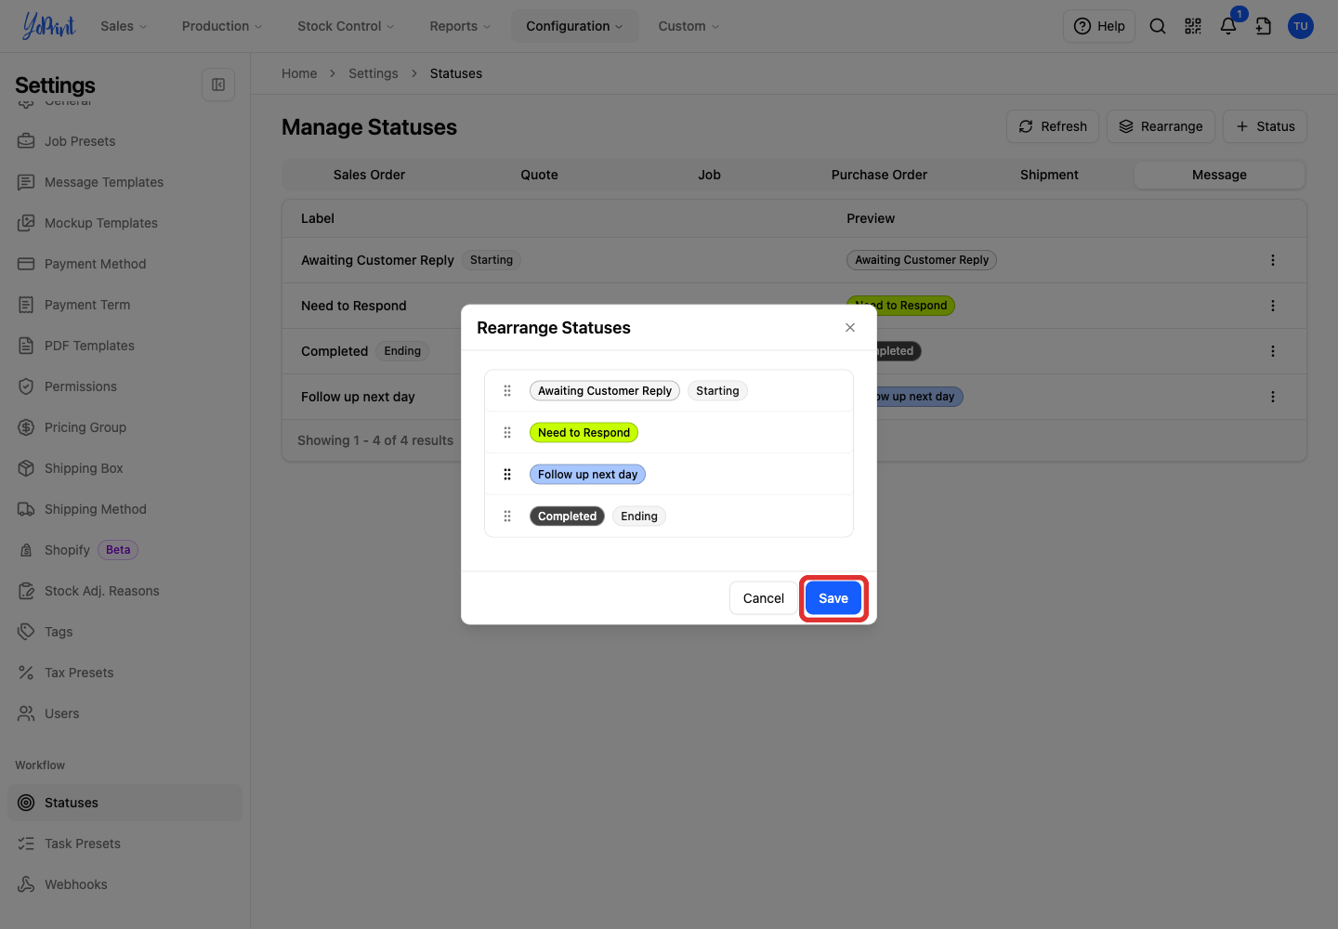This screenshot has height=929, width=1338.
Task: Cancel the rearrange dialog
Action: 764,598
